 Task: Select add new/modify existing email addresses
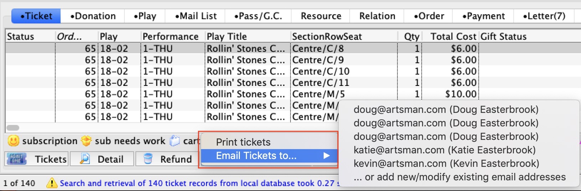pos(459,177)
